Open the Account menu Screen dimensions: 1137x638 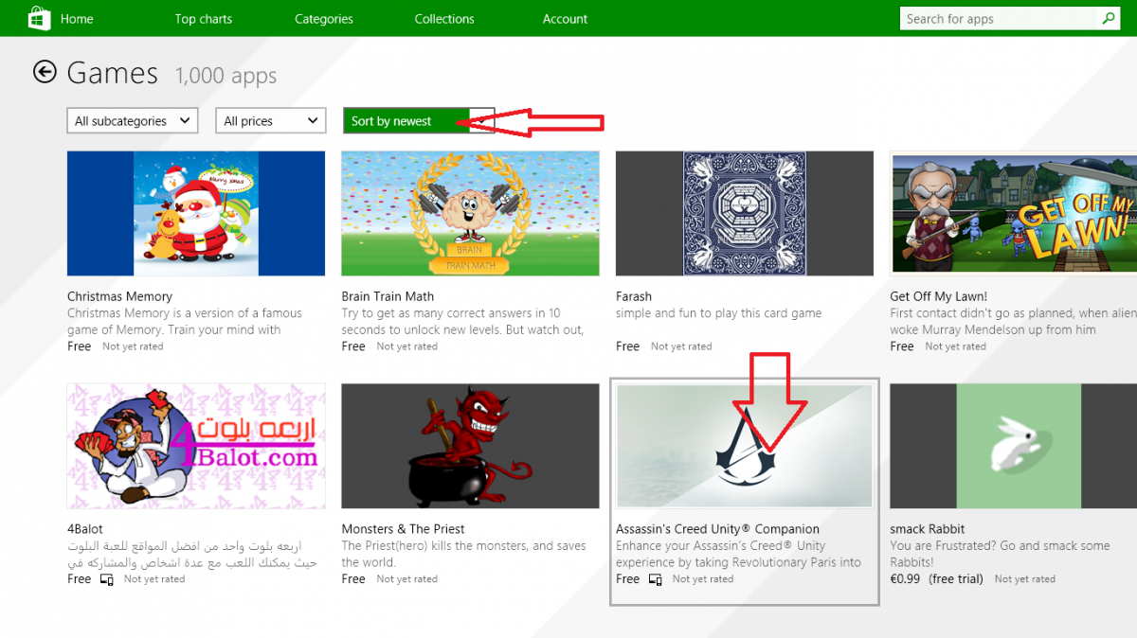point(565,19)
